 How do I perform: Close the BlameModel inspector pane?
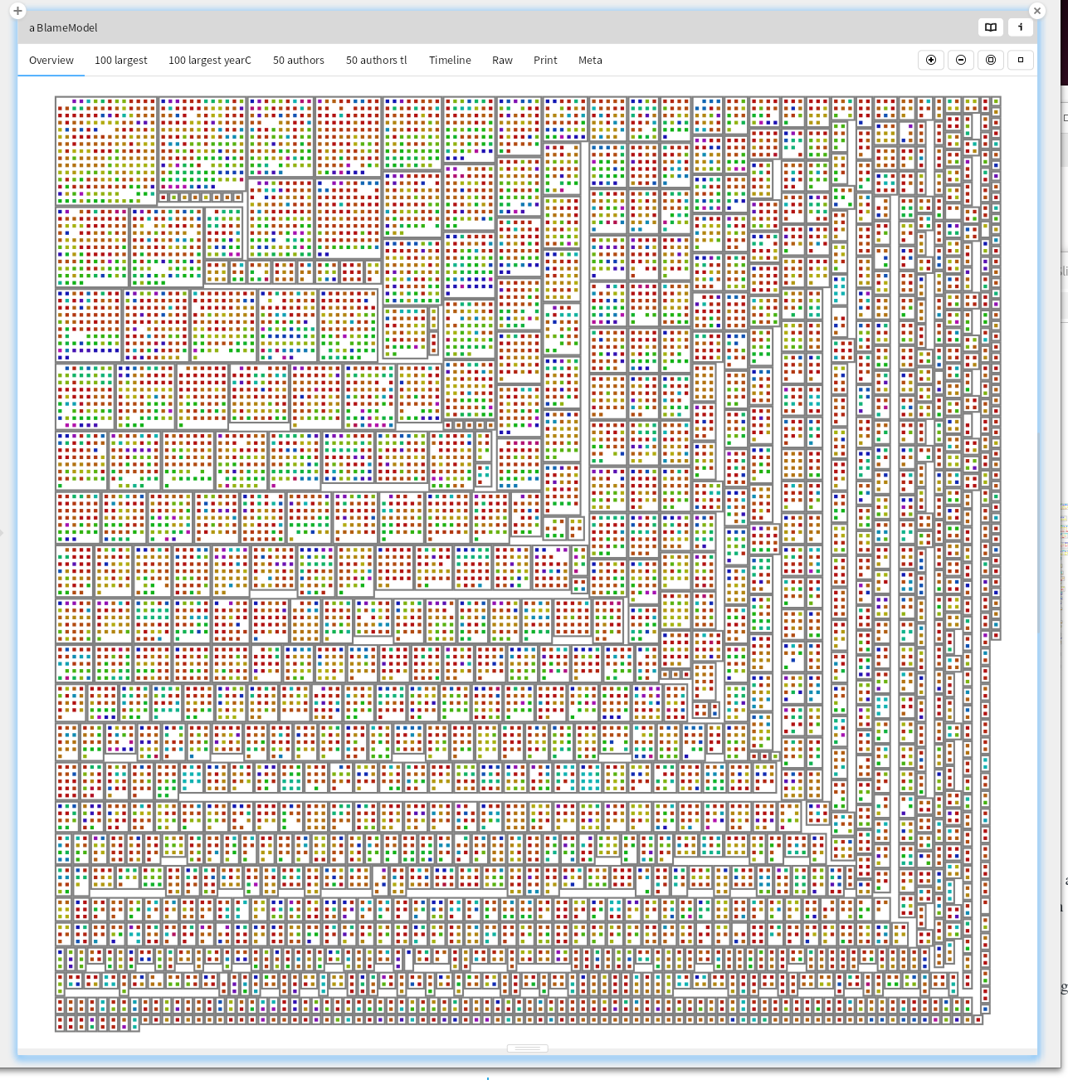(x=1036, y=11)
